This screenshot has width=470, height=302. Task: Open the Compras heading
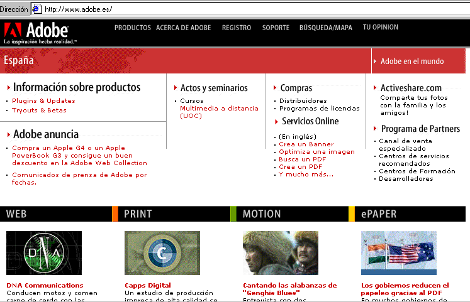(x=296, y=88)
